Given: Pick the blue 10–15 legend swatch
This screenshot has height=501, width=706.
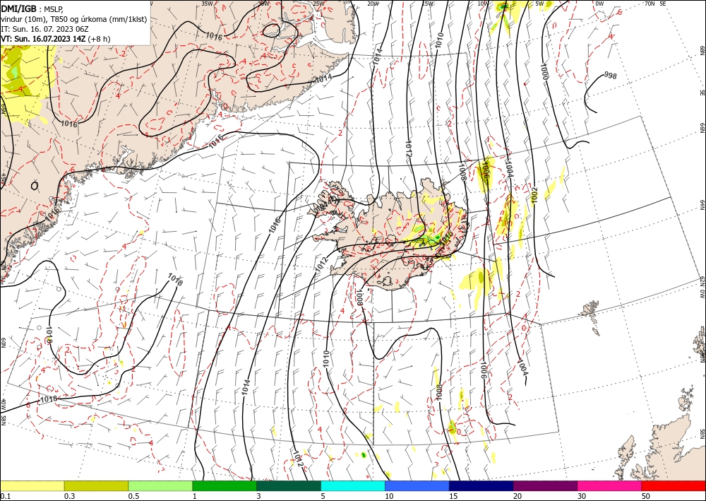Looking at the screenshot, I should pyautogui.click(x=417, y=485).
